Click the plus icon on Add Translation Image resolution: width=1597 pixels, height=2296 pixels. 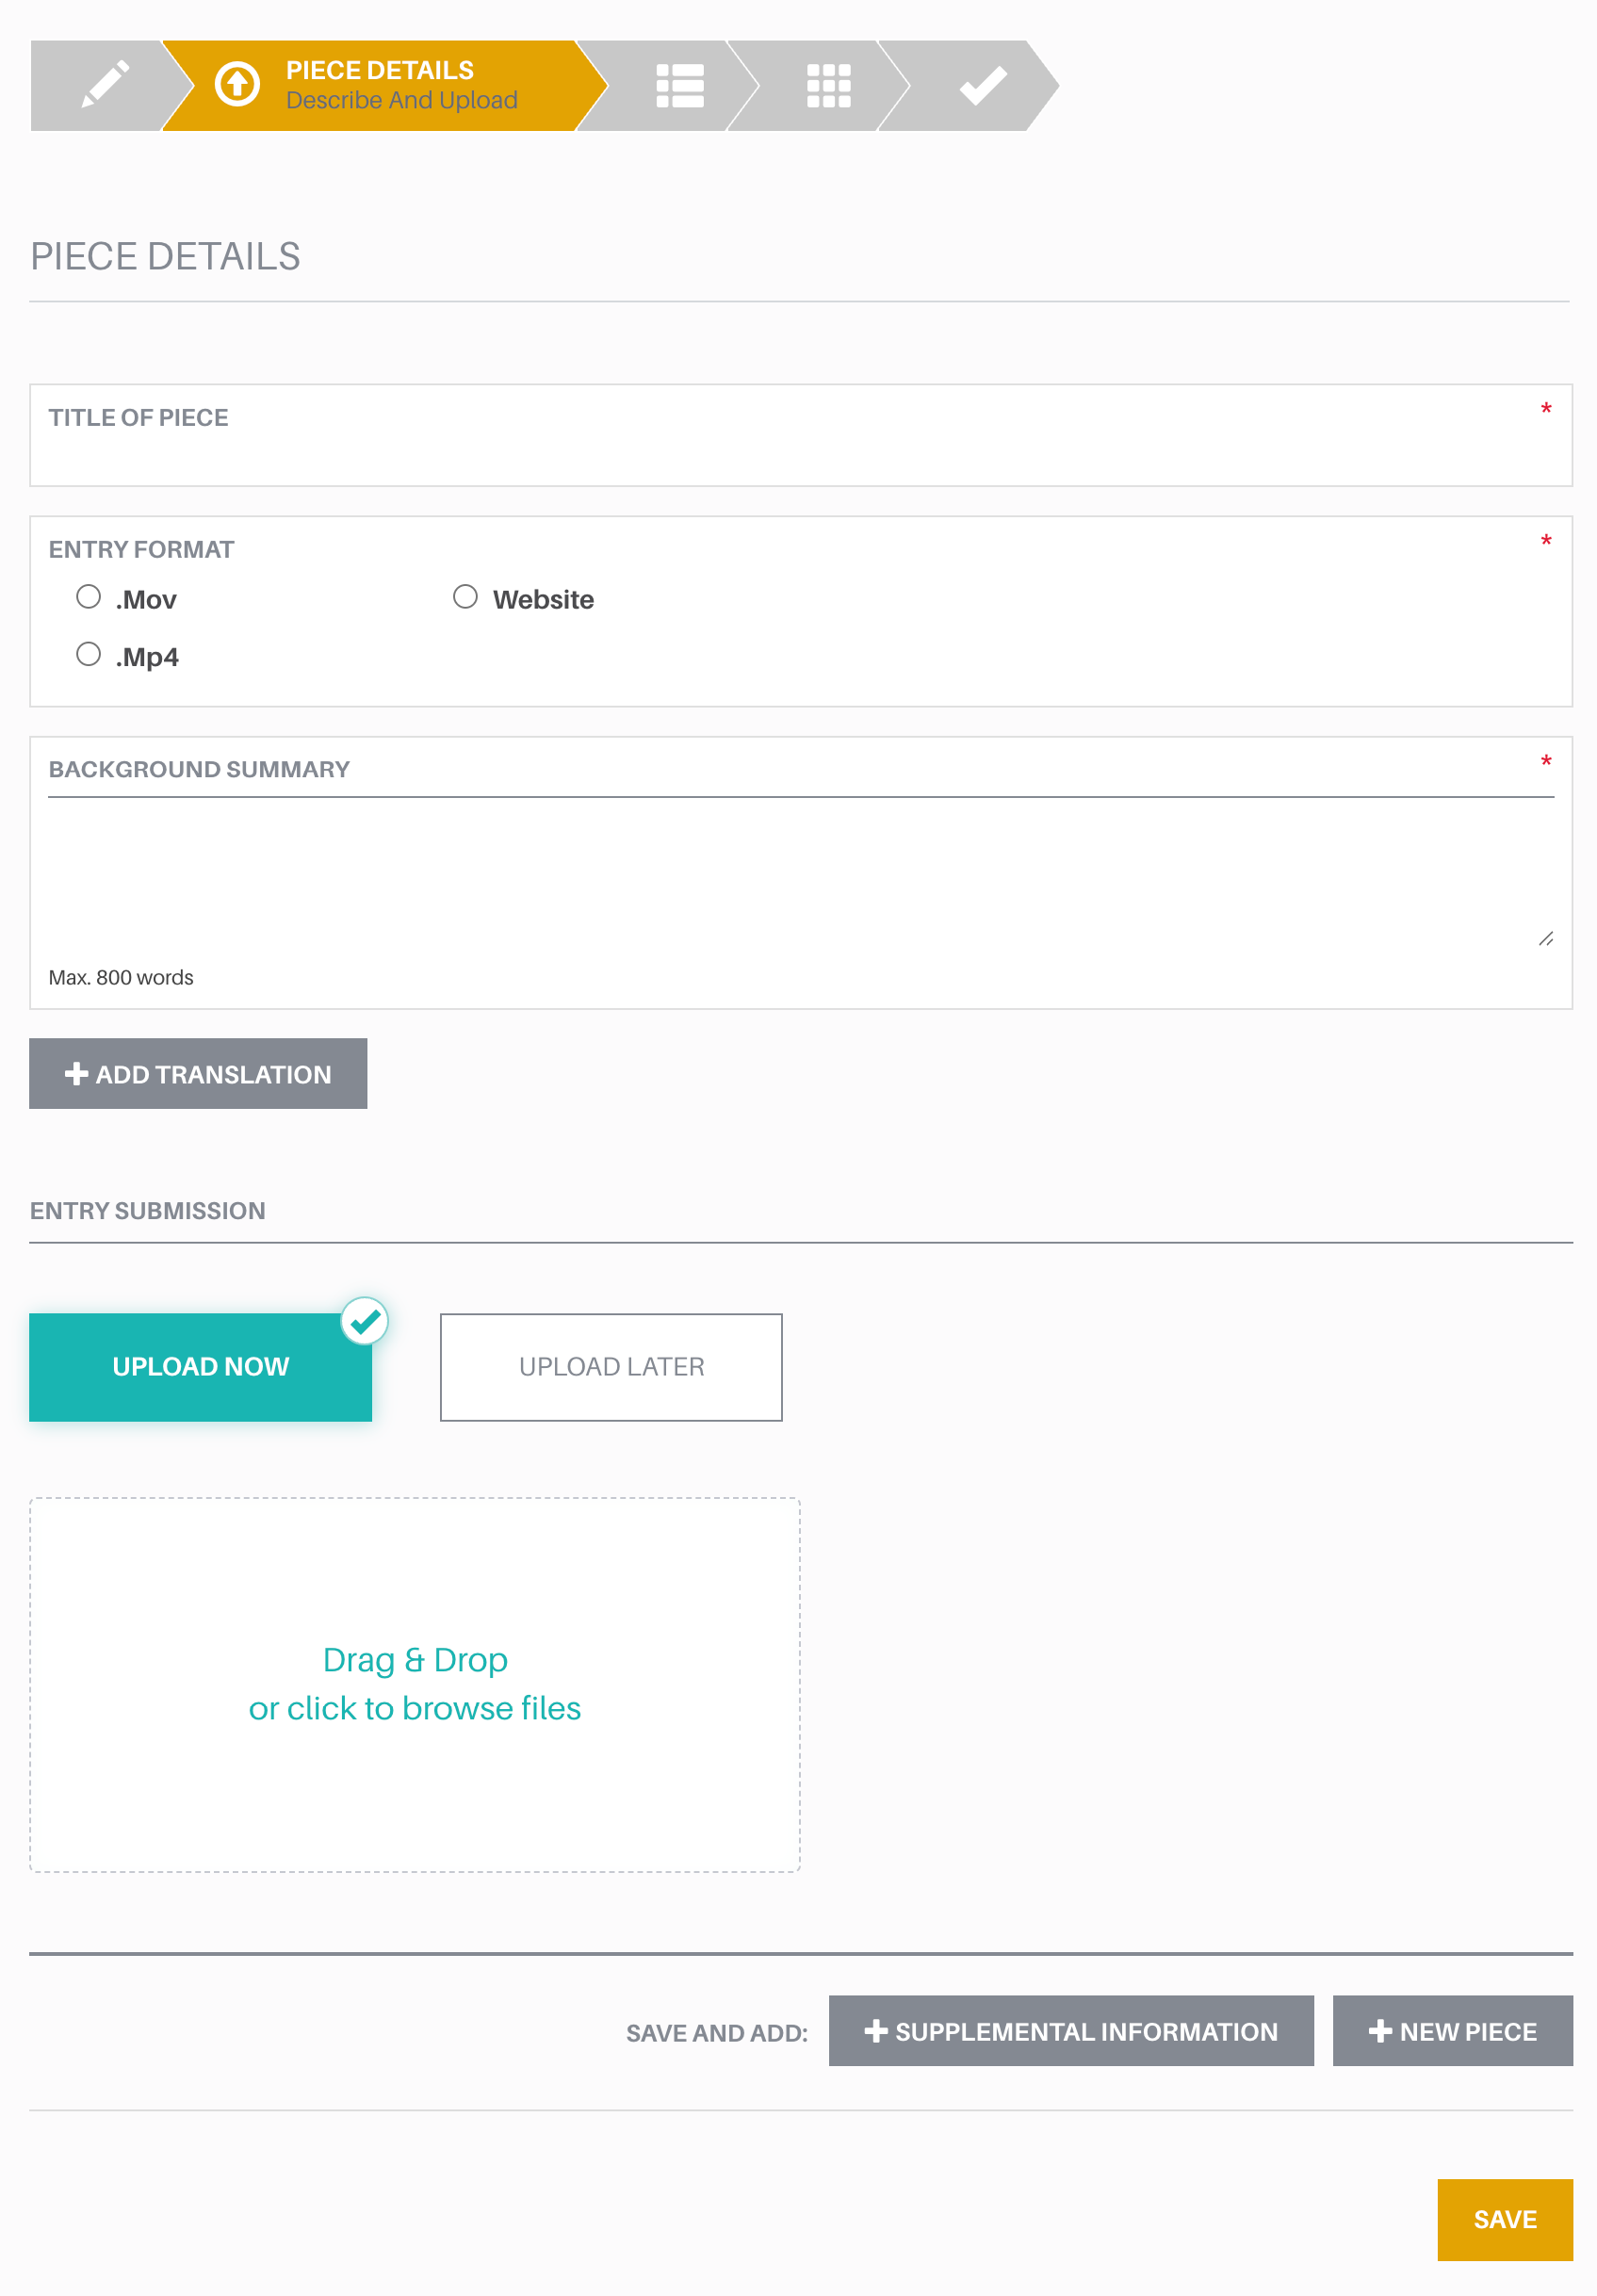pyautogui.click(x=76, y=1073)
